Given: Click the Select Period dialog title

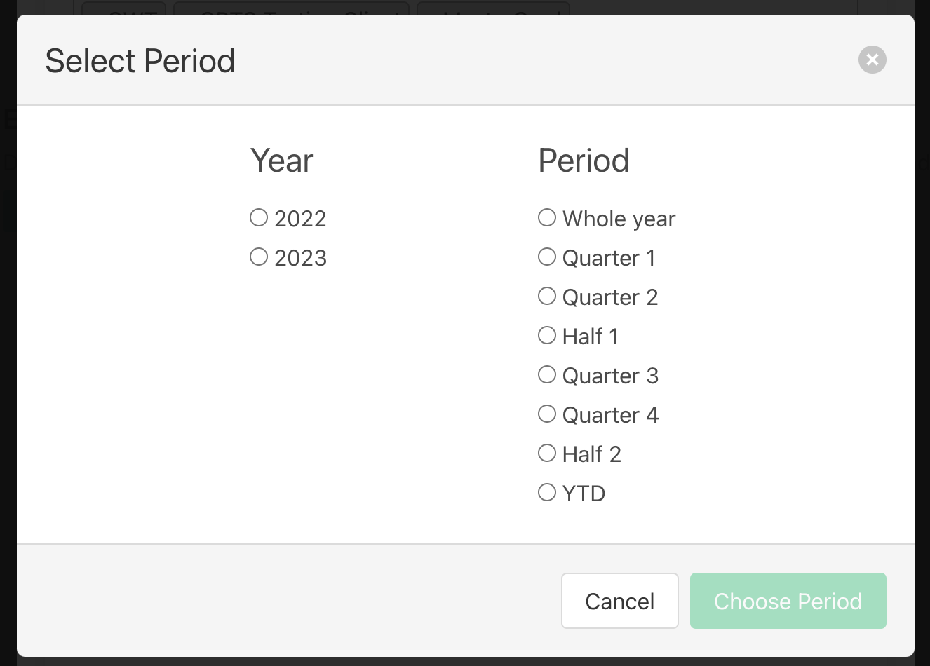Looking at the screenshot, I should click(140, 61).
